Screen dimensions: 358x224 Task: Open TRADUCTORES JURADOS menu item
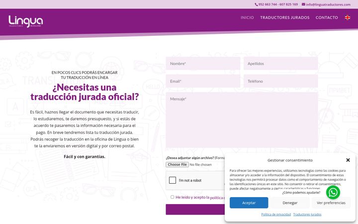(285, 17)
